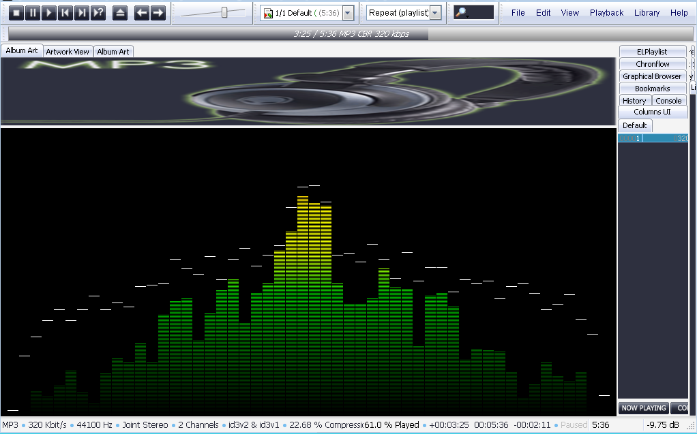The width and height of the screenshot is (697, 434).
Task: Click the Stop playback button
Action: point(16,13)
